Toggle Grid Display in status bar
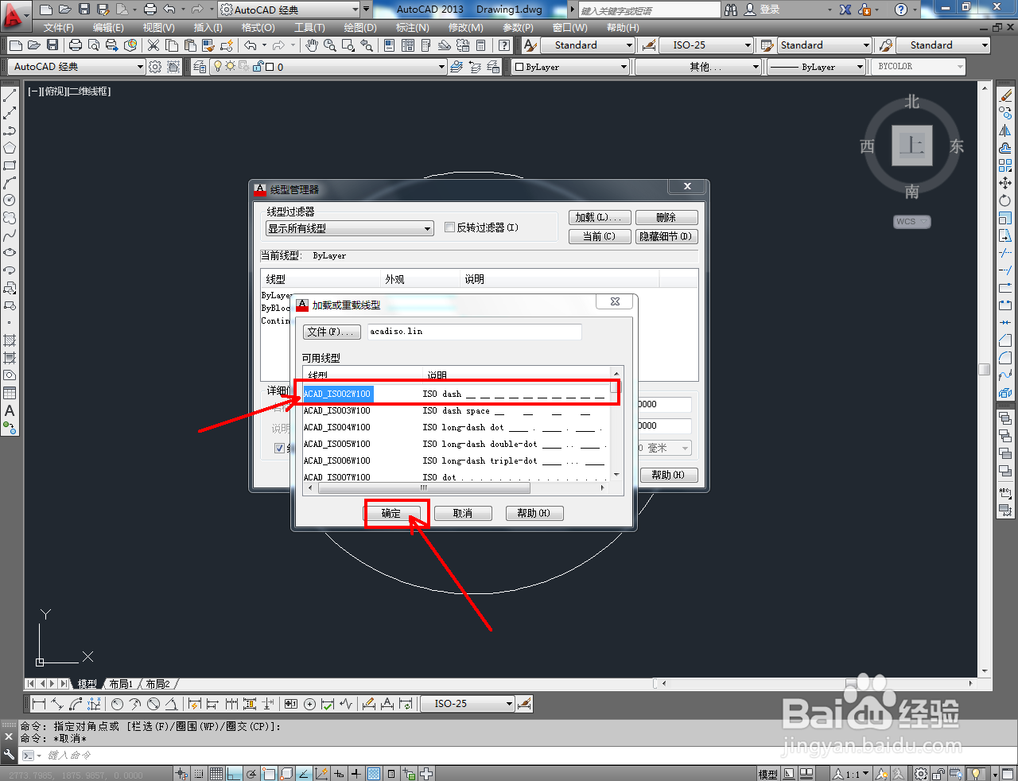 tap(216, 774)
